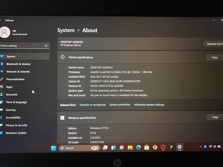The image size is (223, 167).
Task: Open File Explorer from the taskbar
Action: point(130,148)
